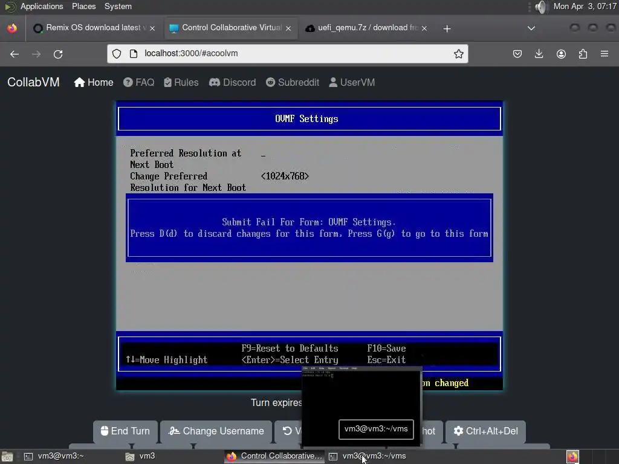This screenshot has height=464, width=619.
Task: Open the Places menu
Action: [83, 6]
